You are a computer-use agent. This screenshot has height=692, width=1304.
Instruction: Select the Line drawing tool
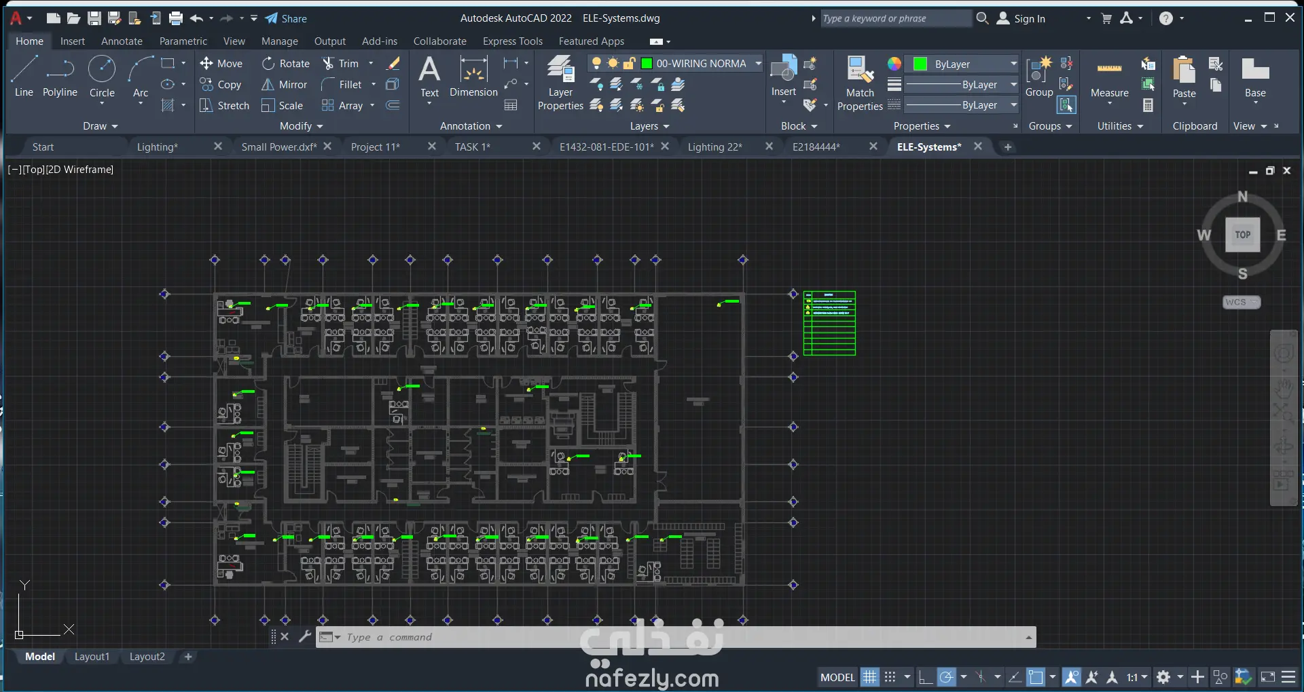click(x=24, y=76)
